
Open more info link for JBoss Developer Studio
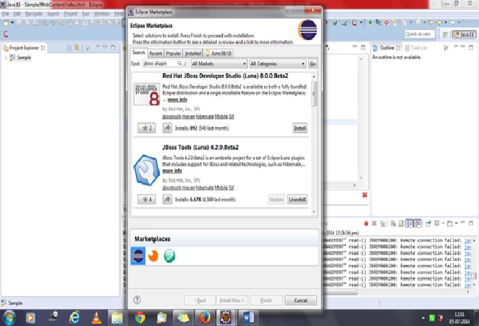pyautogui.click(x=177, y=100)
